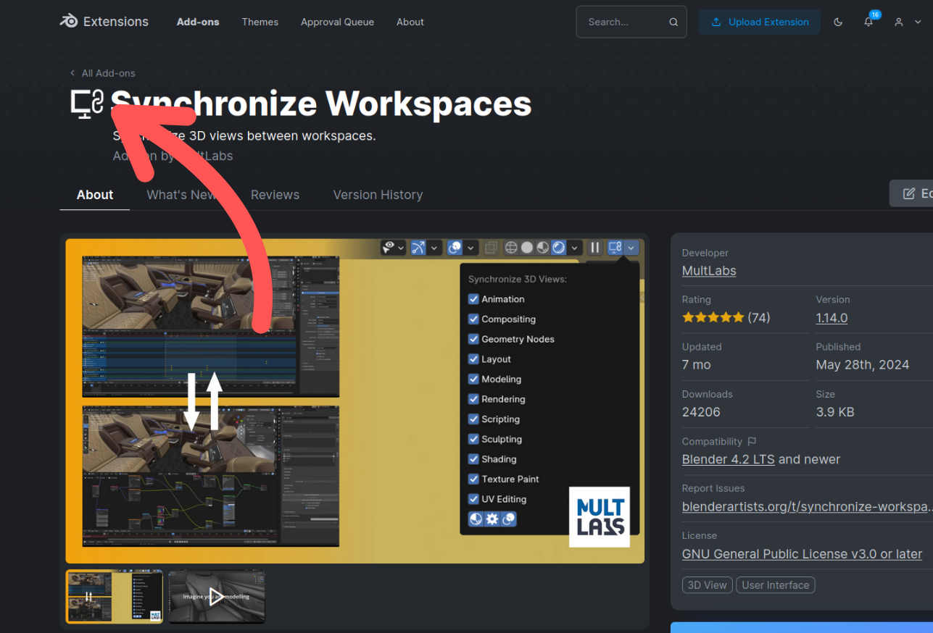Image resolution: width=933 pixels, height=633 pixels.
Task: Click the User Interface tag
Action: pyautogui.click(x=776, y=585)
